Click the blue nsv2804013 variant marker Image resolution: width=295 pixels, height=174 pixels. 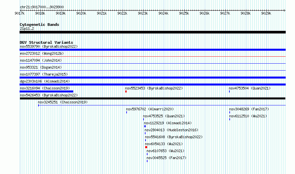[145, 133]
